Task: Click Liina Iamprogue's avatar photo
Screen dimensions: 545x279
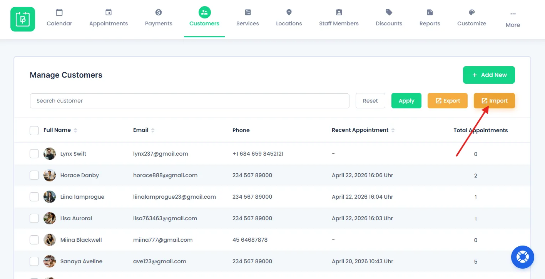Action: coord(50,197)
